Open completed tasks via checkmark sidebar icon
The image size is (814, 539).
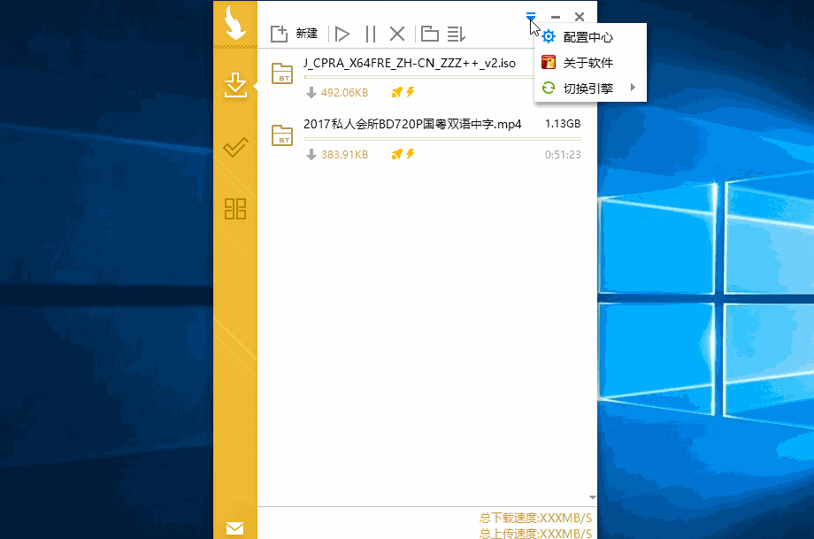pos(234,147)
